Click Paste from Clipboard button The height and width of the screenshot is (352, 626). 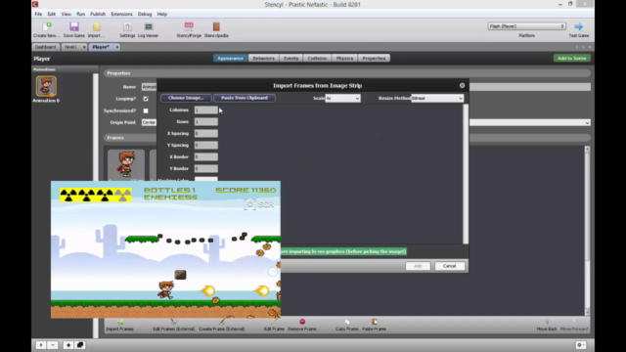pos(245,98)
